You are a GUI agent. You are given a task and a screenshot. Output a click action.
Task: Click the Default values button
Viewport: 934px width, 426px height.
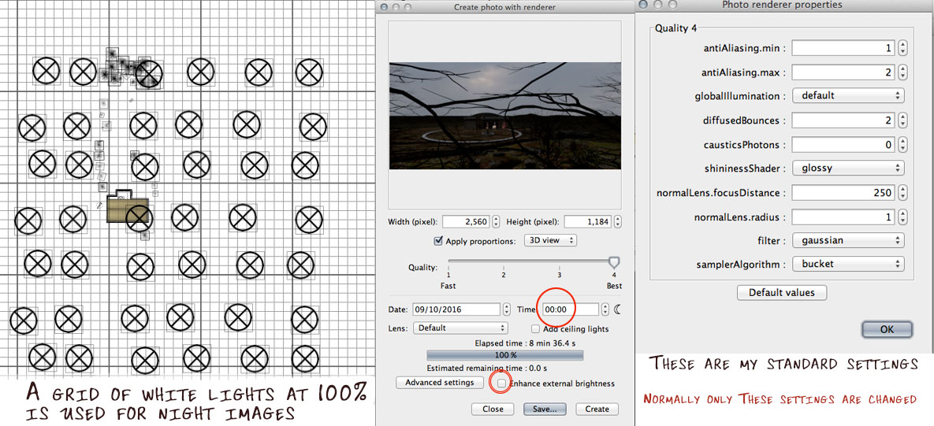tap(782, 293)
